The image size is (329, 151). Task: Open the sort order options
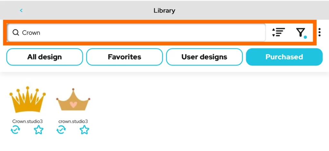(x=278, y=32)
